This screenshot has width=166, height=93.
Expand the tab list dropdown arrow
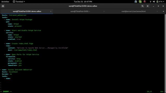pyautogui.click(x=163, y=11)
